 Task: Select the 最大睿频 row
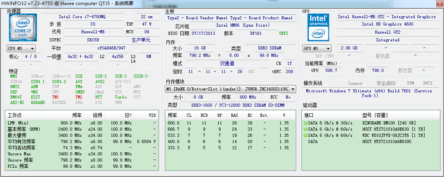(81, 136)
